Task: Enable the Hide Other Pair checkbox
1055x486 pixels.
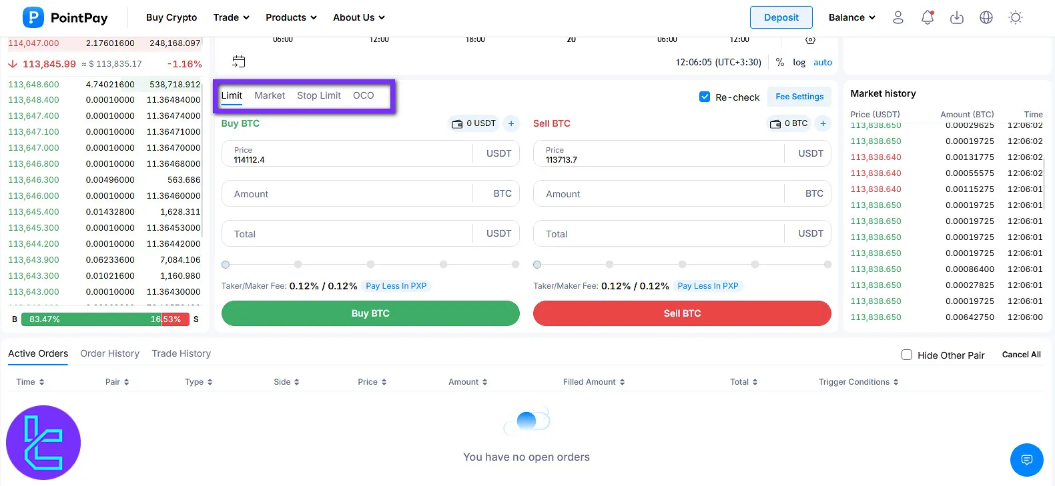Action: click(907, 355)
